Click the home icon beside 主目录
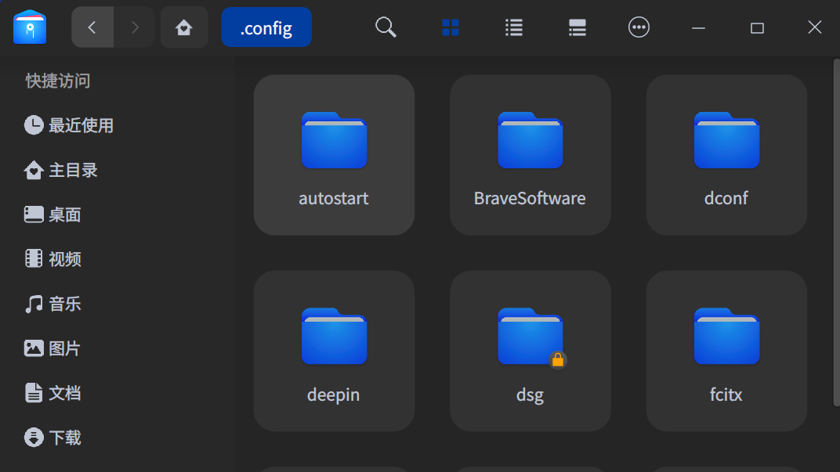 click(34, 170)
